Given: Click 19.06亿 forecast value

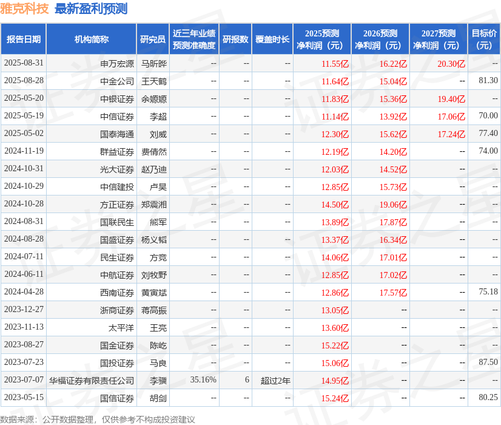Looking at the screenshot, I should 393,205.
